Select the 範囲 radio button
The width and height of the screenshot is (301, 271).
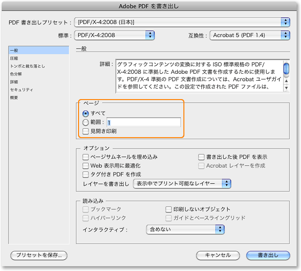(86, 122)
